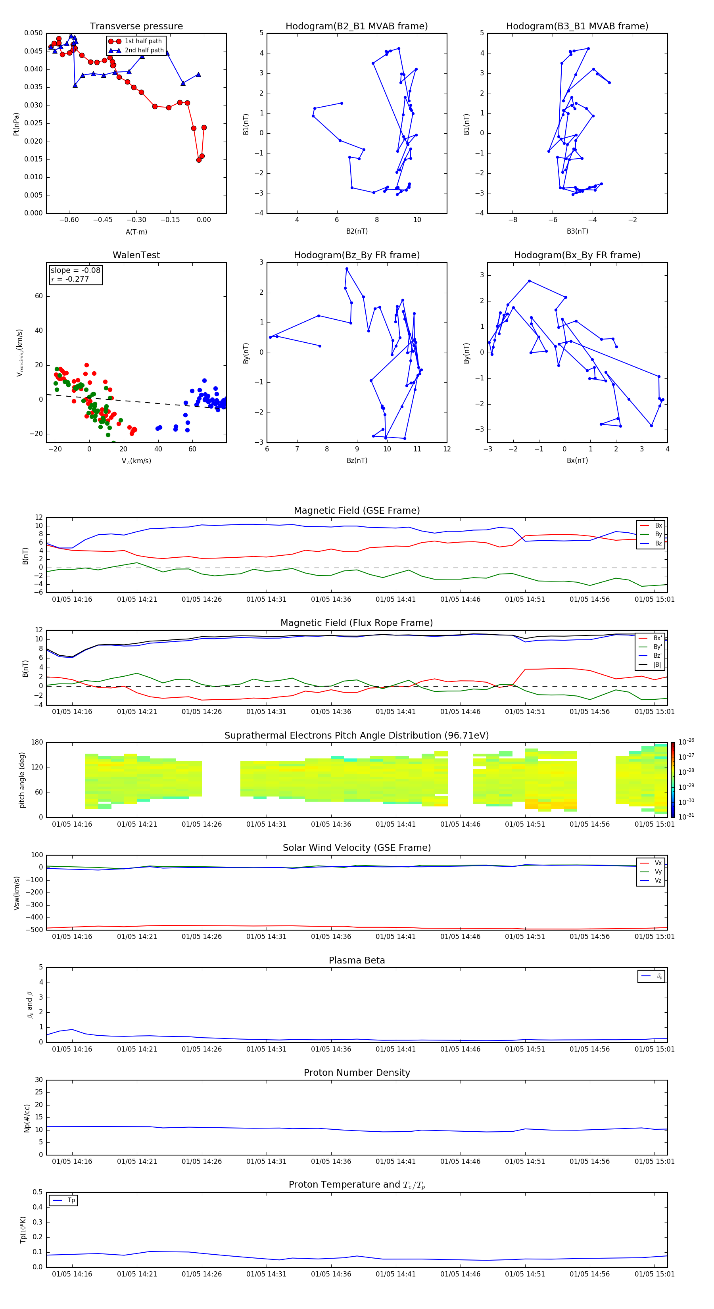The width and height of the screenshot is (714, 1309).
Task: Click the 'Np(#/cc)' axis label
Action: [x=27, y=1118]
